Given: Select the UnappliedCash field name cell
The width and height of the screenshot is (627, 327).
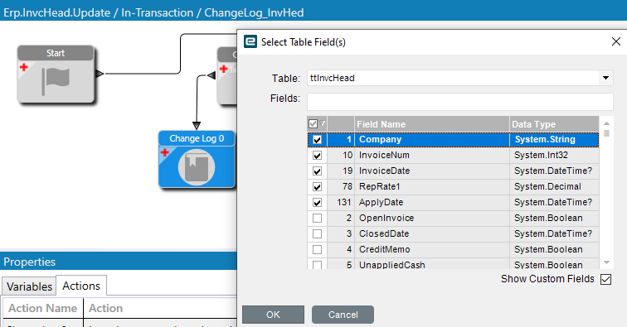Looking at the screenshot, I should (432, 263).
